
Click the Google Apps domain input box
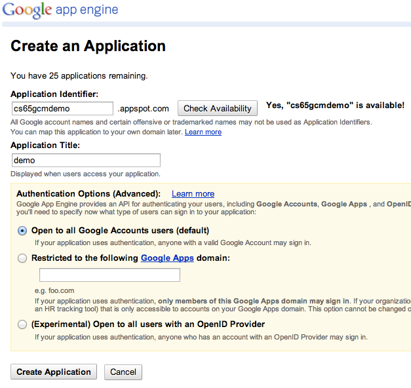(x=109, y=275)
